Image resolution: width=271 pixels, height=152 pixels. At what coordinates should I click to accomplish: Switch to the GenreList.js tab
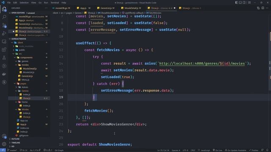click(106, 8)
